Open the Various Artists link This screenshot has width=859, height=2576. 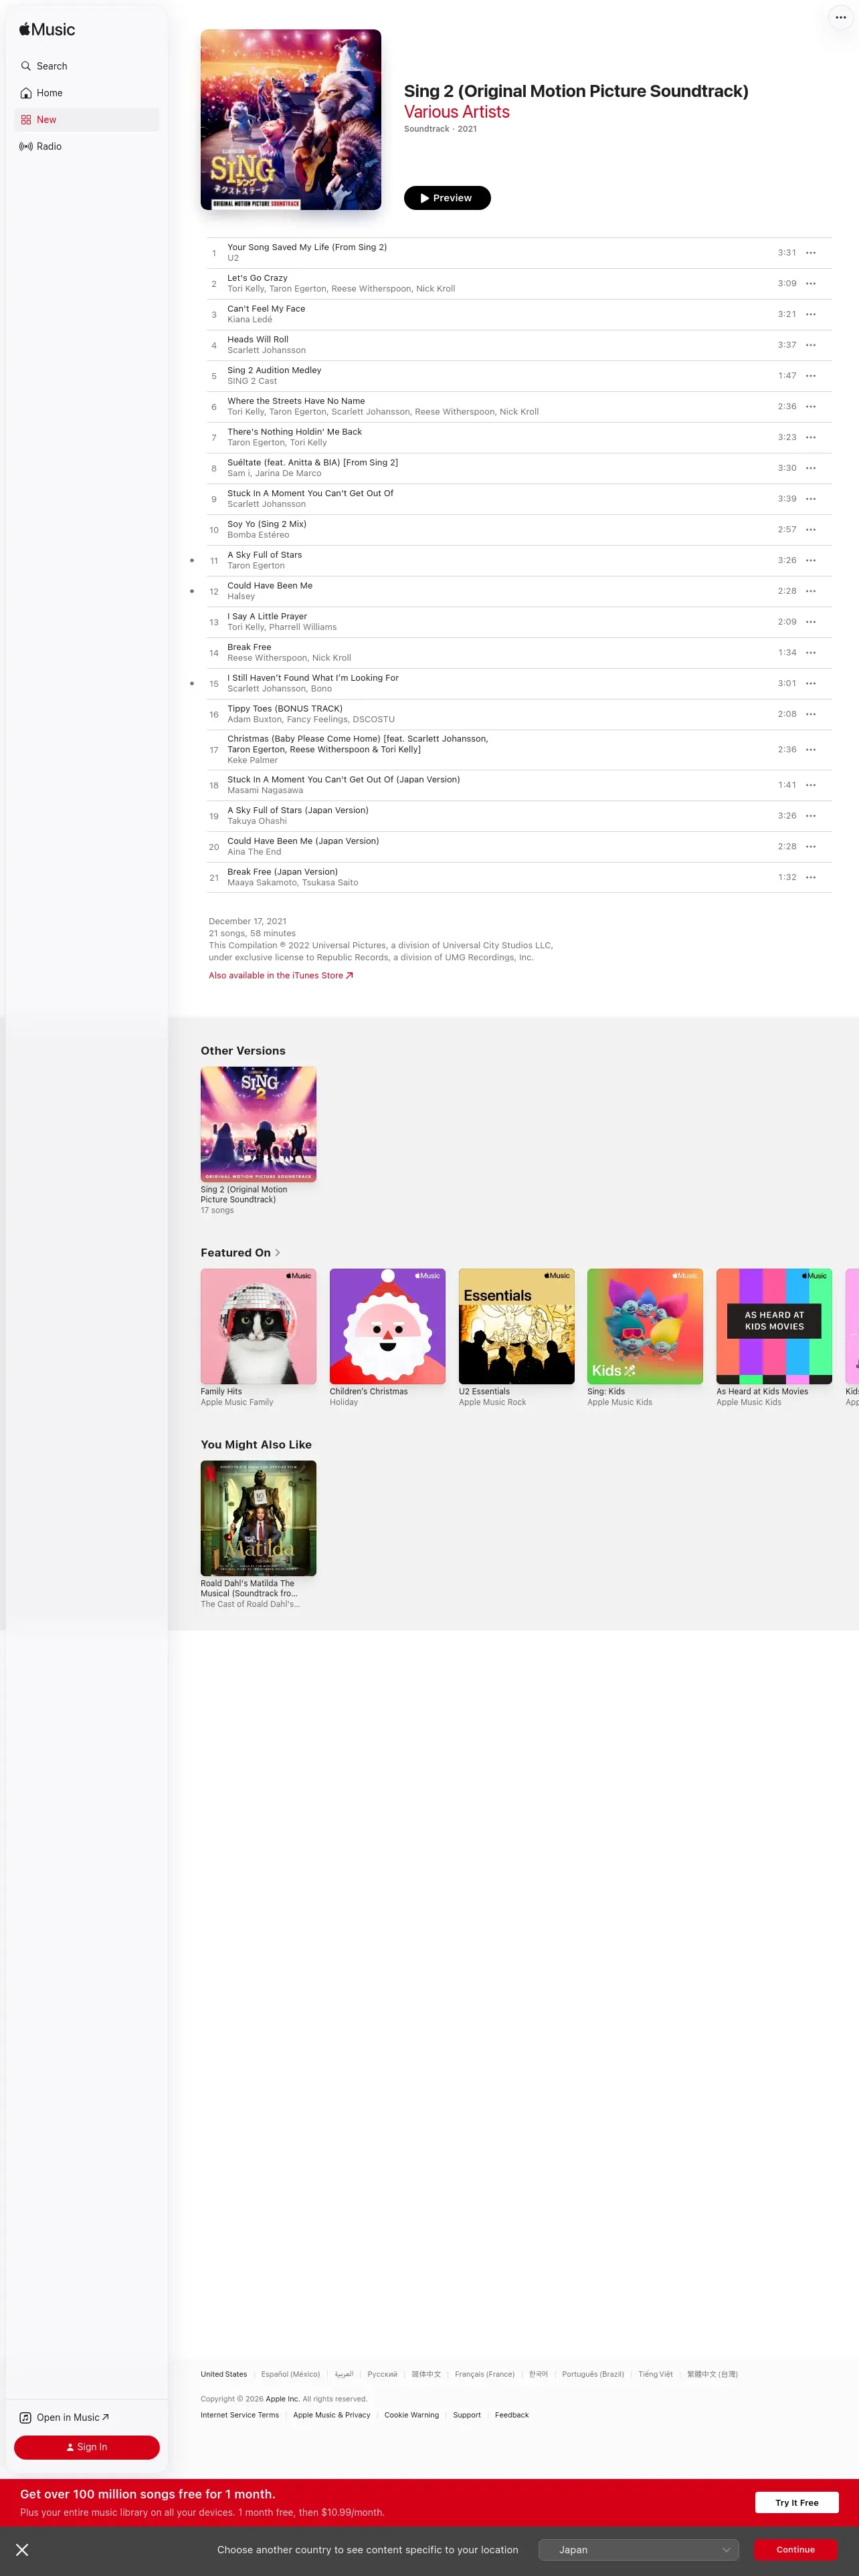[457, 112]
